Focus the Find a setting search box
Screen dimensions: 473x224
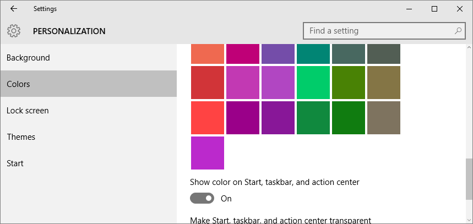[x=380, y=31]
